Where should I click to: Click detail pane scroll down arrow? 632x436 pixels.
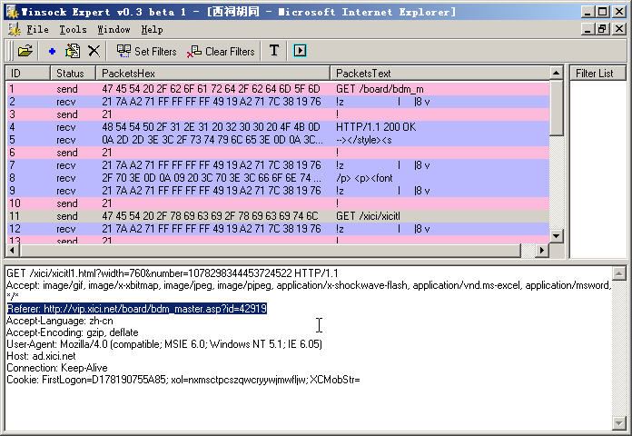click(x=618, y=422)
